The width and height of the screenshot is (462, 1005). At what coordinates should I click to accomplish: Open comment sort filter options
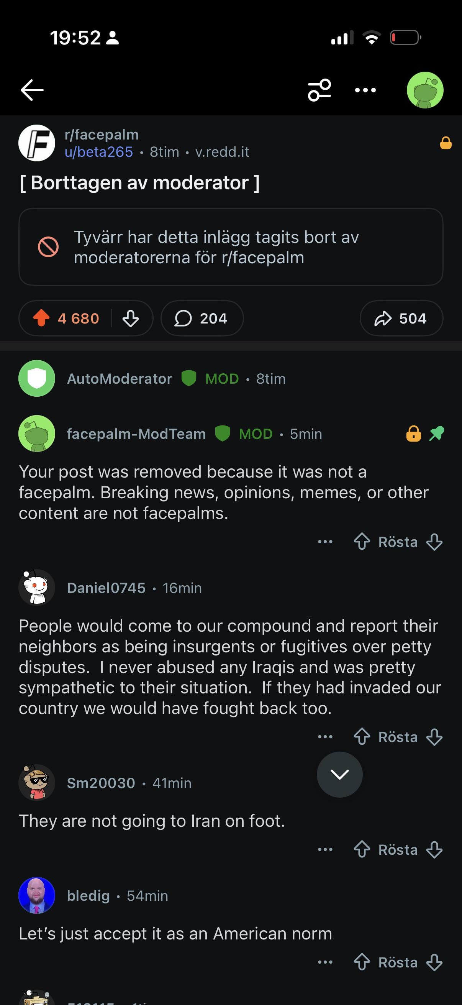tap(319, 90)
